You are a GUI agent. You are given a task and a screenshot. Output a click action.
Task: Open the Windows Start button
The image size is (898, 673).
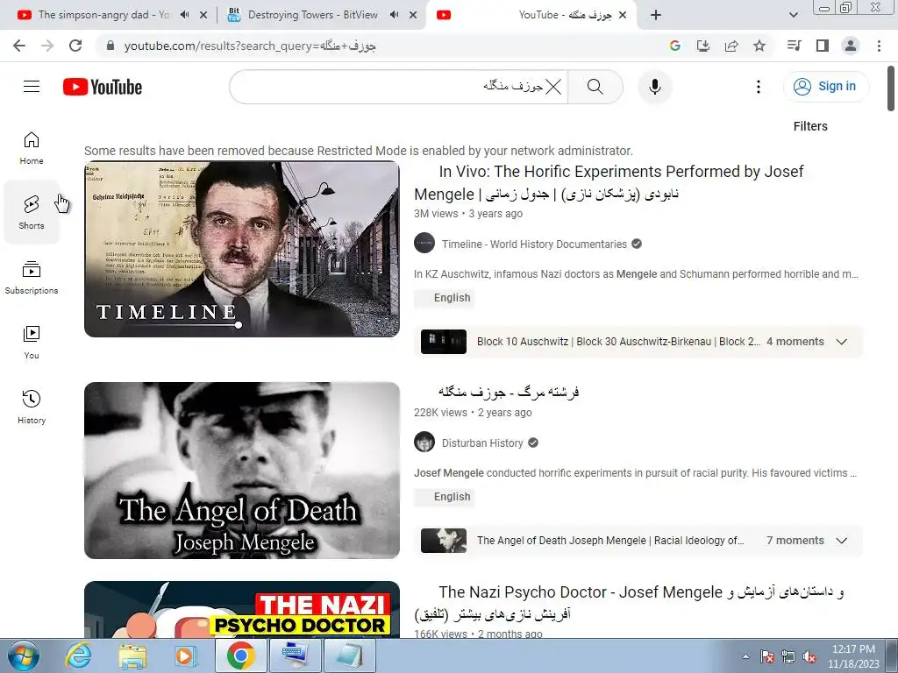tap(23, 655)
